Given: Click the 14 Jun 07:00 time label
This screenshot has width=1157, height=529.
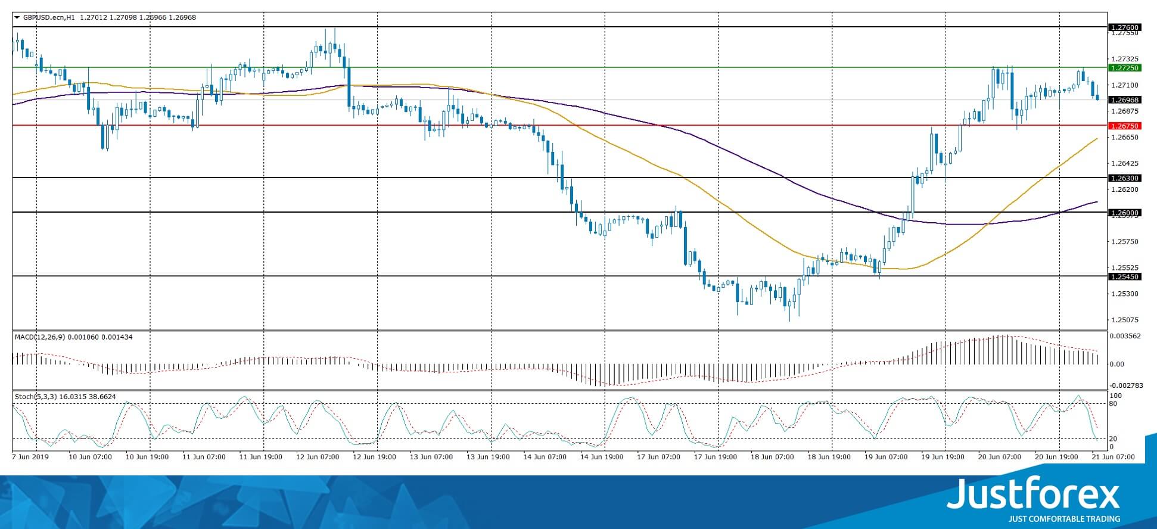Looking at the screenshot, I should point(545,457).
